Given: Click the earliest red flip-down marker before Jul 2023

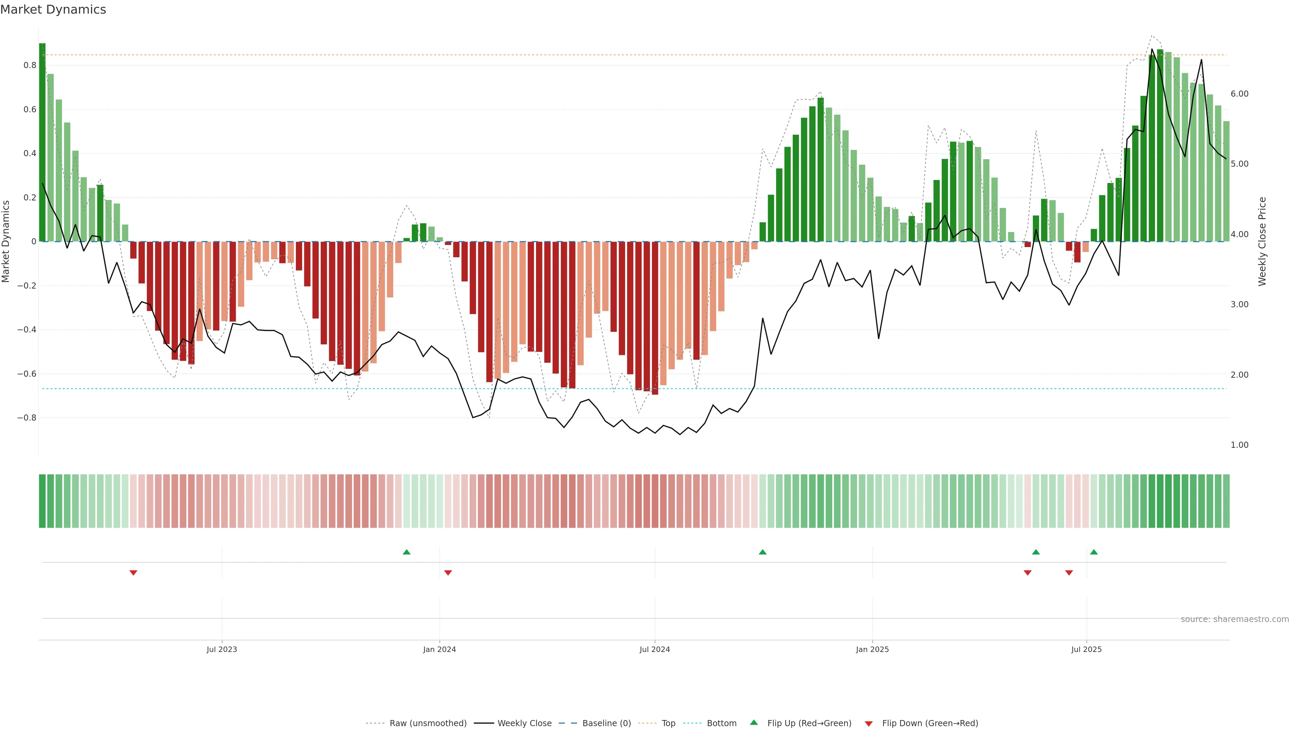Looking at the screenshot, I should tap(133, 573).
